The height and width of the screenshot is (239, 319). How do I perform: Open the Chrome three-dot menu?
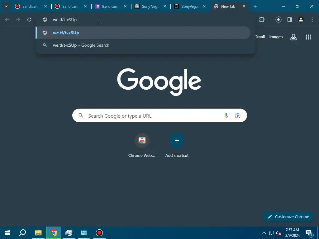(x=312, y=20)
